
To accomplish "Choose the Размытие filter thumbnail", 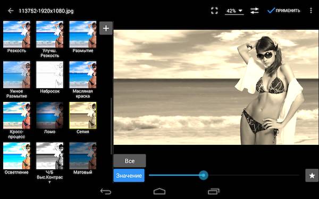I will pos(83,34).
